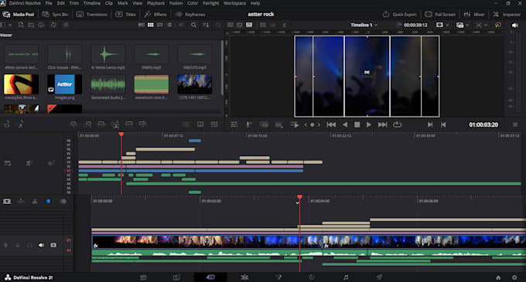Jump to next edit point
Image resolution: width=526 pixels, height=282 pixels.
coord(430,124)
